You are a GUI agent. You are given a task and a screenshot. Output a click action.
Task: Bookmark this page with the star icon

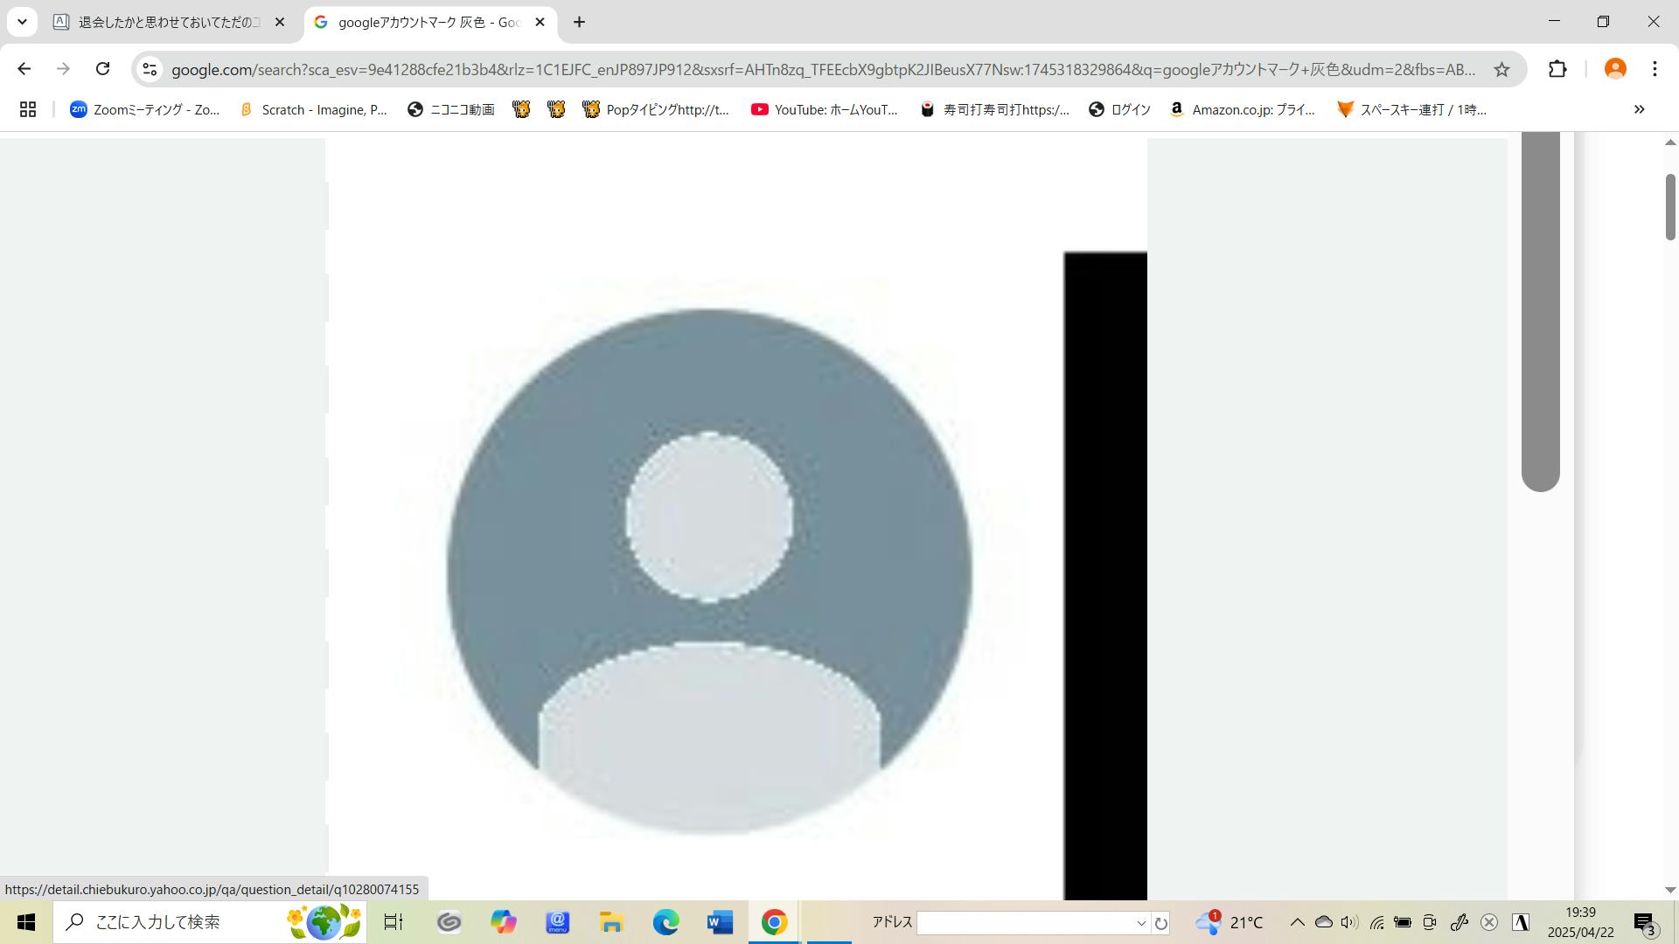click(x=1501, y=69)
